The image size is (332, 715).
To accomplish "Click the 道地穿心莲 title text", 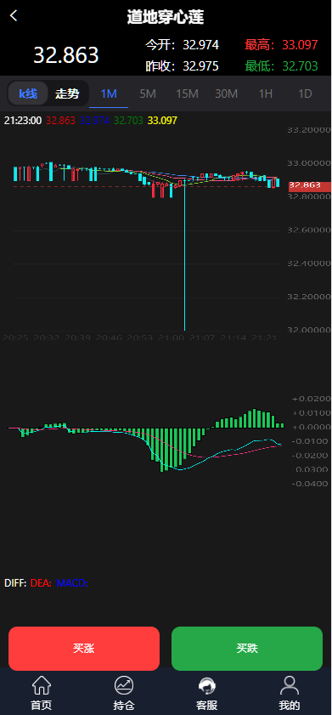I will click(x=166, y=17).
